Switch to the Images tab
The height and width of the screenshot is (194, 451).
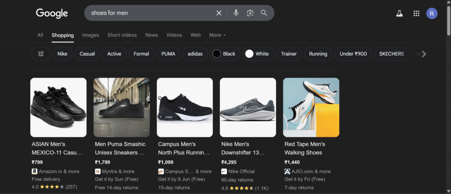[x=91, y=35]
